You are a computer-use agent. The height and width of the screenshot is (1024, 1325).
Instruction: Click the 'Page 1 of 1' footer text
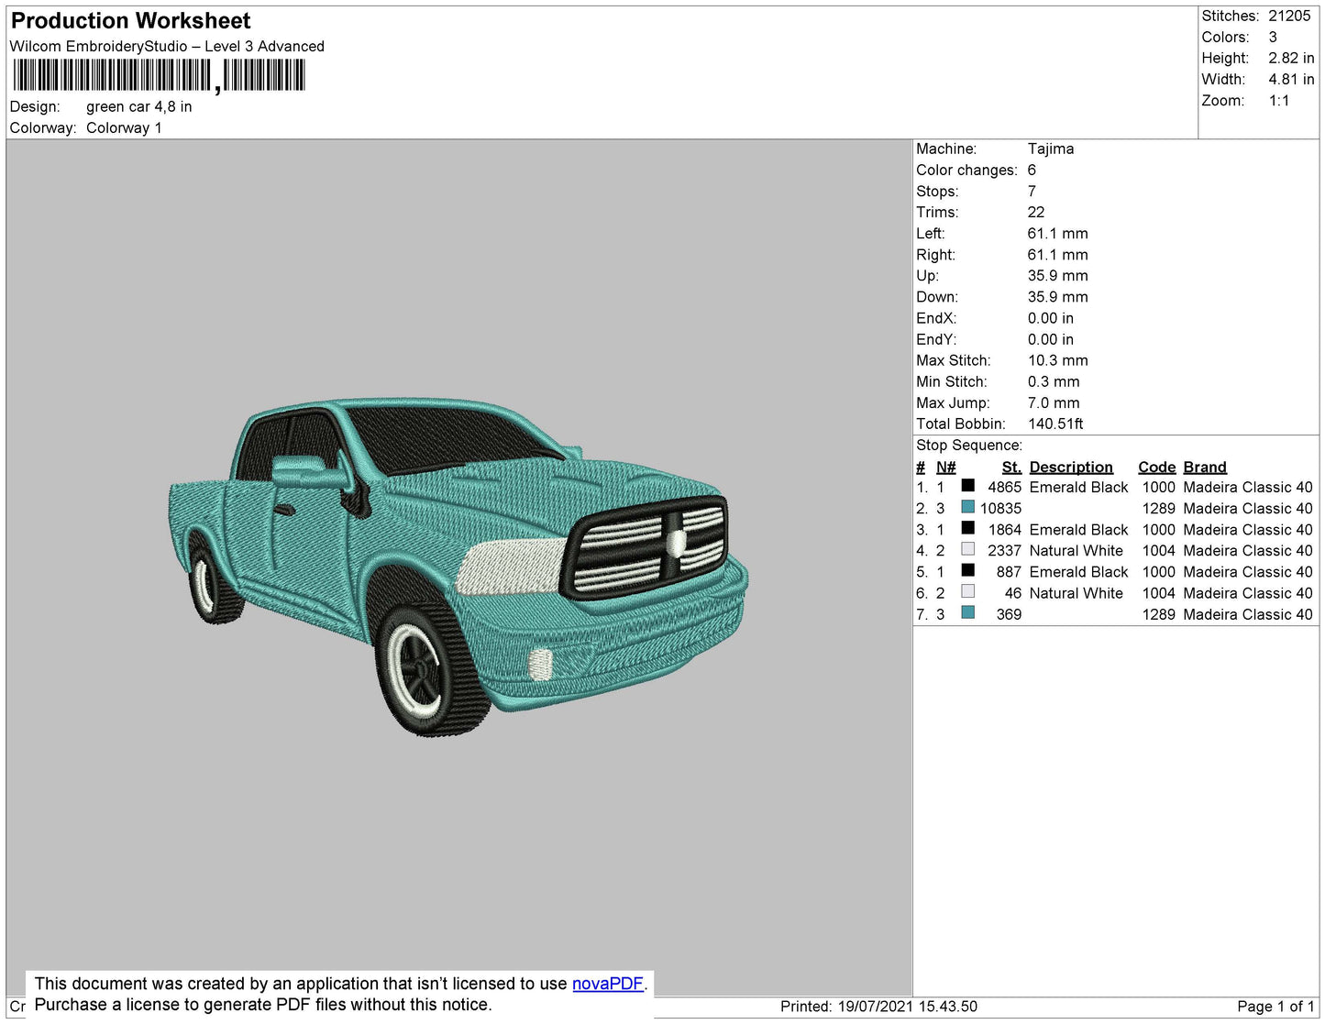1275,1007
